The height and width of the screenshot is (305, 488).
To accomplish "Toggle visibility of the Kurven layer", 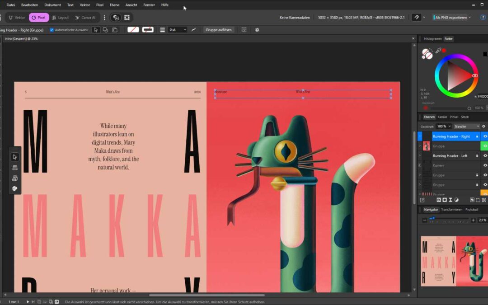I will (x=485, y=165).
